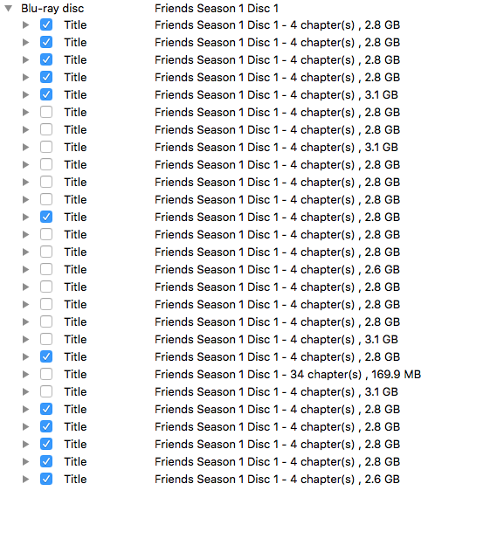Check the first unchecked Title checkbox
Viewport: 497px width, 539px height.
[46, 112]
